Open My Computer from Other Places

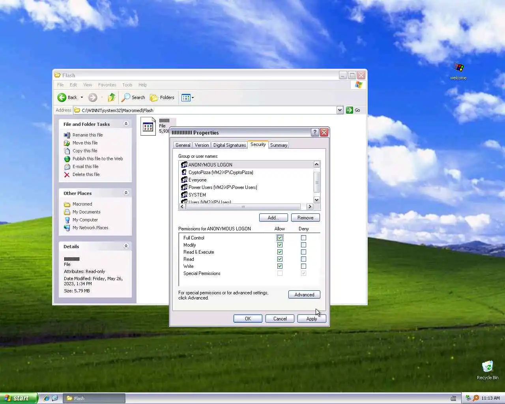tap(85, 220)
